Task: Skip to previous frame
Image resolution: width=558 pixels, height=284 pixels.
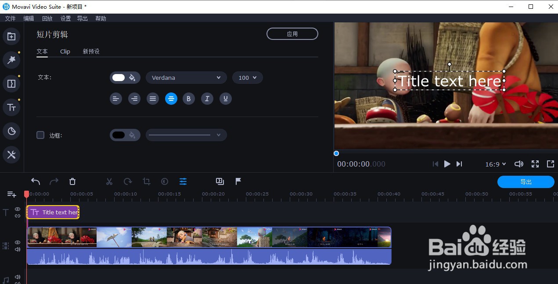Action: pos(435,164)
